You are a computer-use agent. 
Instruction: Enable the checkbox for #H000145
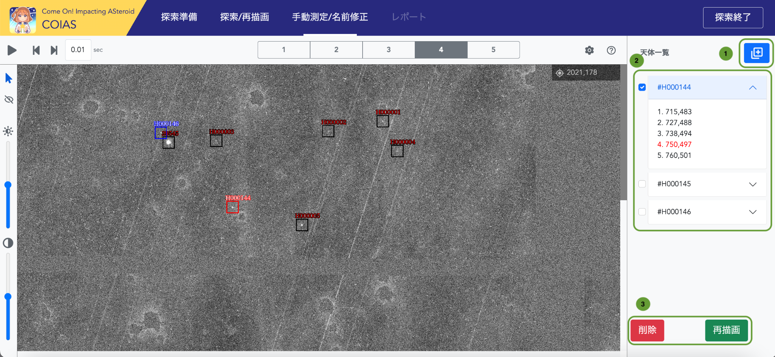coord(642,184)
